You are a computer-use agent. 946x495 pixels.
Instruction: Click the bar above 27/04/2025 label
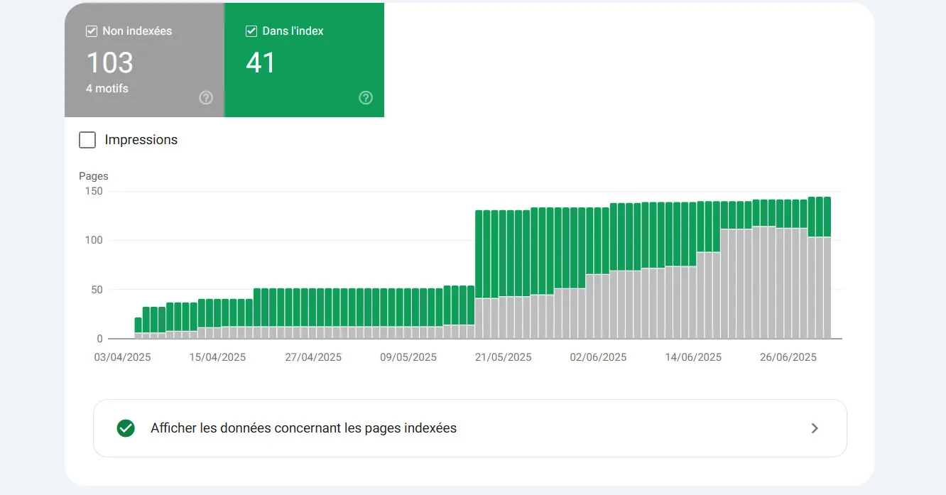(x=312, y=313)
